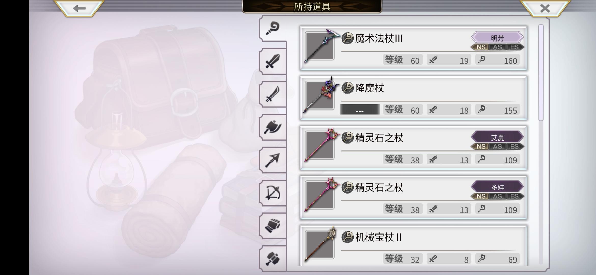Switch to the katana category tab
The width and height of the screenshot is (596, 275).
click(x=273, y=94)
